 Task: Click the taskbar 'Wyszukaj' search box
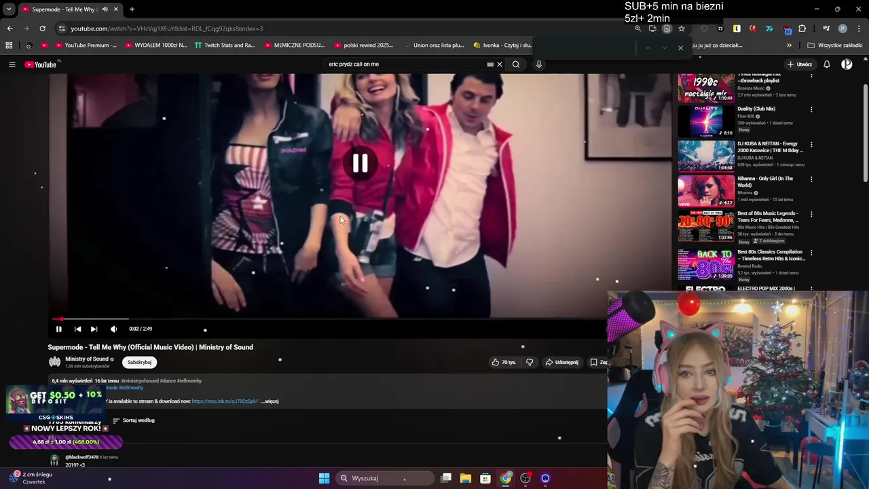pos(385,478)
